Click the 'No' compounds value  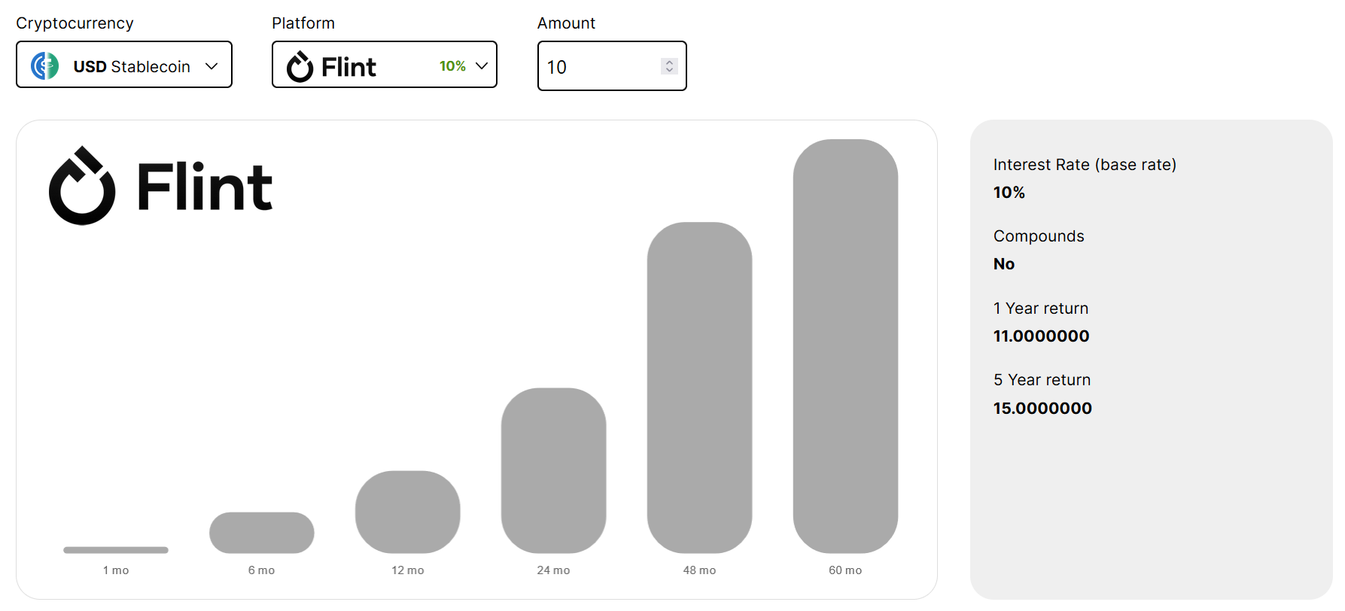[x=1004, y=264]
